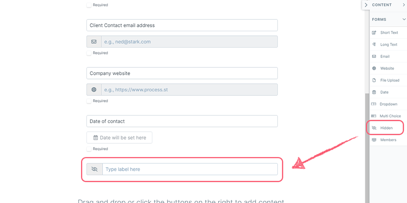Image resolution: width=407 pixels, height=203 pixels.
Task: Expand the Content section chevron
Action: pyautogui.click(x=404, y=5)
